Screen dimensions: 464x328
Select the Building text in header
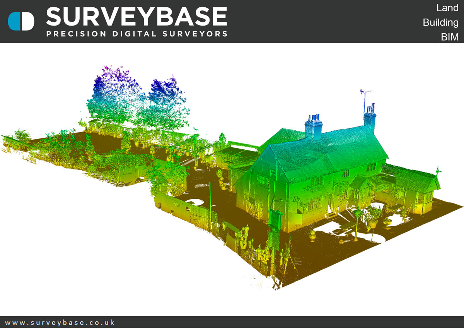click(441, 22)
